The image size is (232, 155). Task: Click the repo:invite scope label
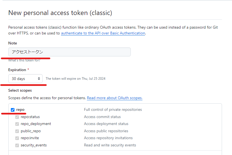point(30,138)
